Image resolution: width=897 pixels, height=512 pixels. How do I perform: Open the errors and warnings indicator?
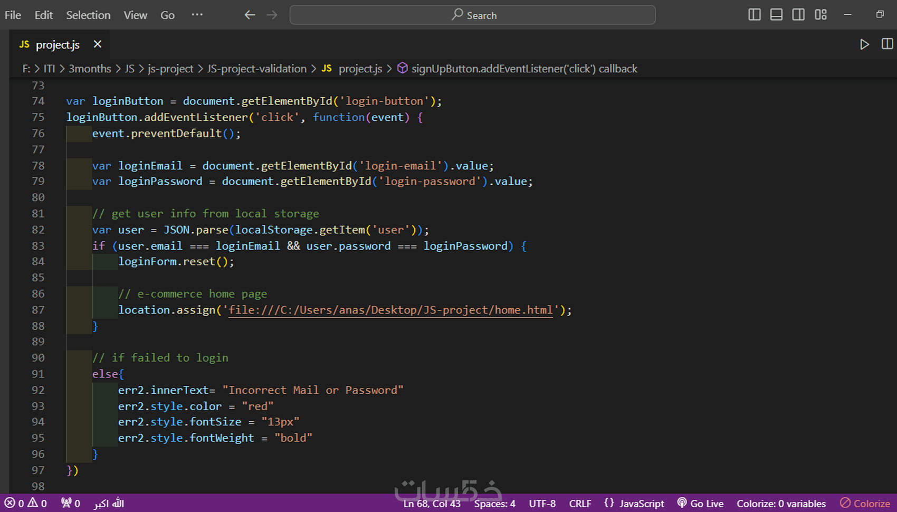click(x=24, y=503)
